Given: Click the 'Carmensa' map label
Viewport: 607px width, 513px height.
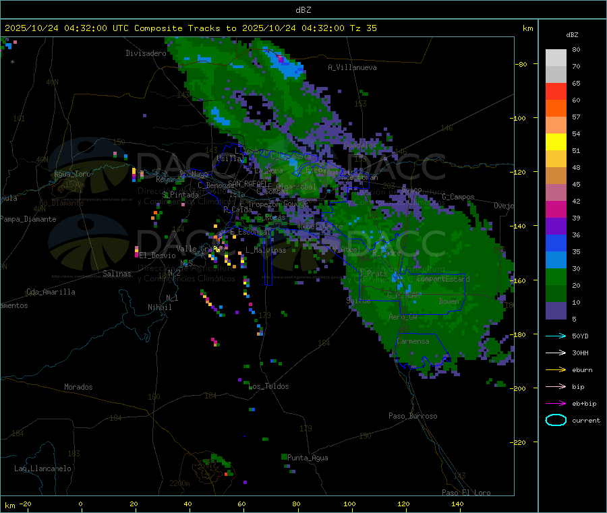Looking at the screenshot, I should click(x=413, y=341).
